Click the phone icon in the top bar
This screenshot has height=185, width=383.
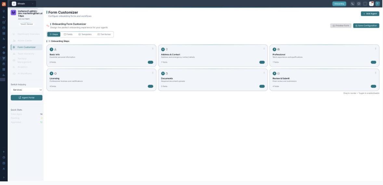click(x=352, y=4)
